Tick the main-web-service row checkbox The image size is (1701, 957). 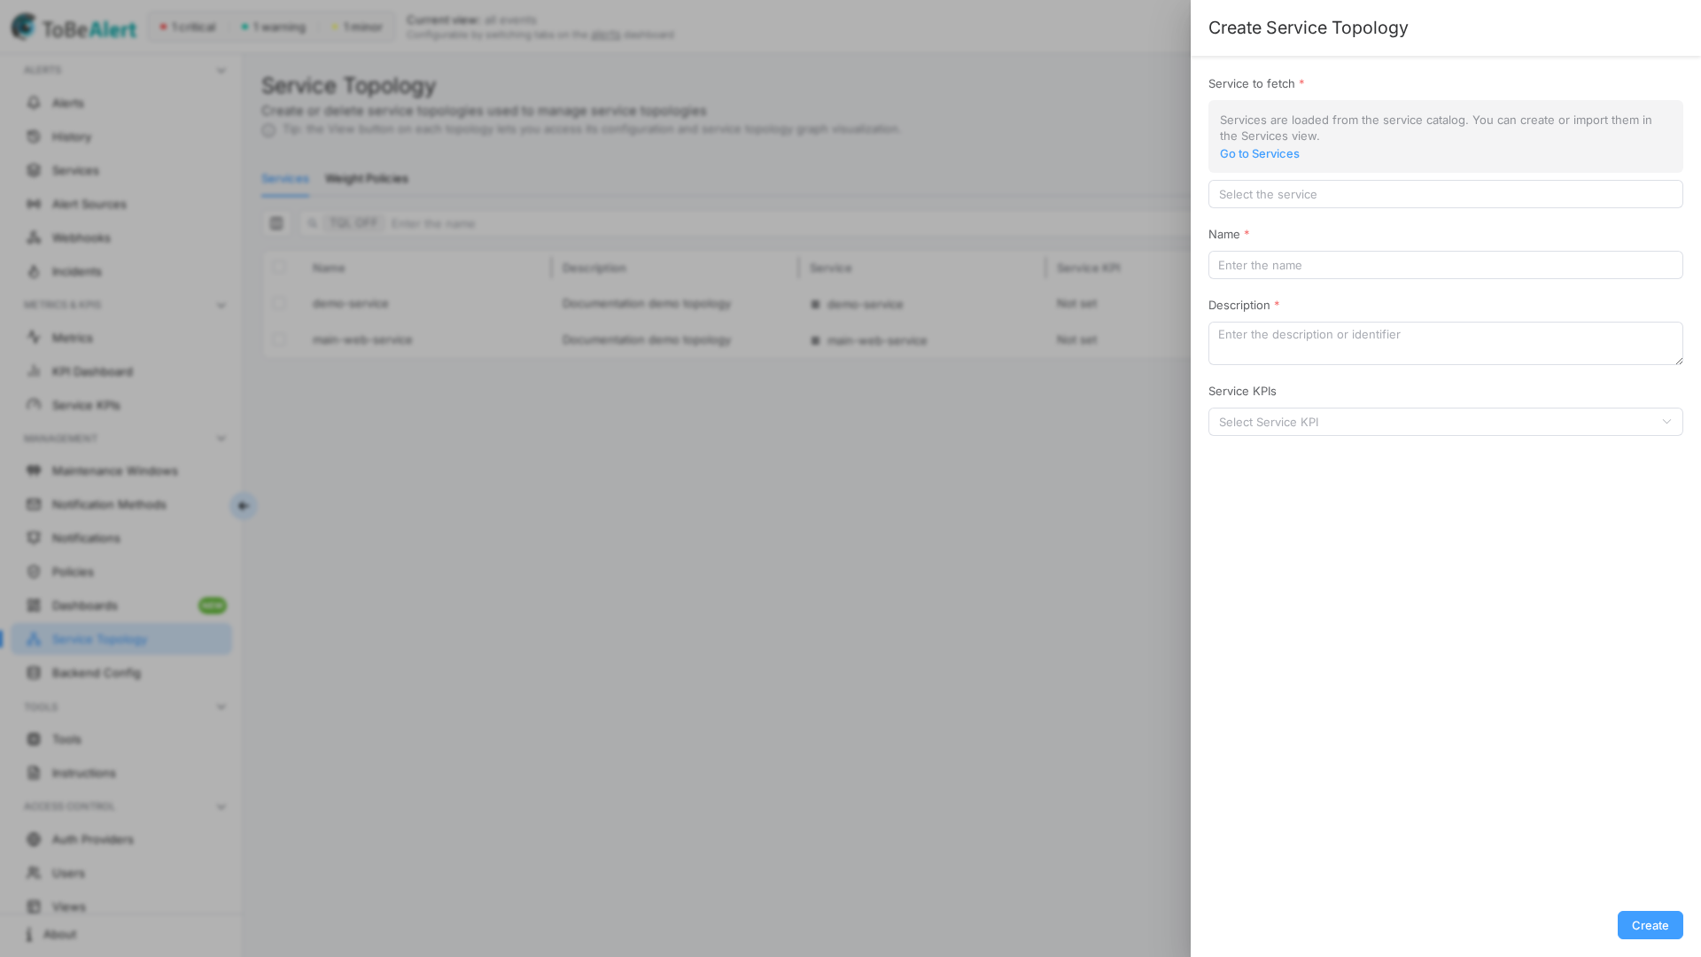pos(279,339)
